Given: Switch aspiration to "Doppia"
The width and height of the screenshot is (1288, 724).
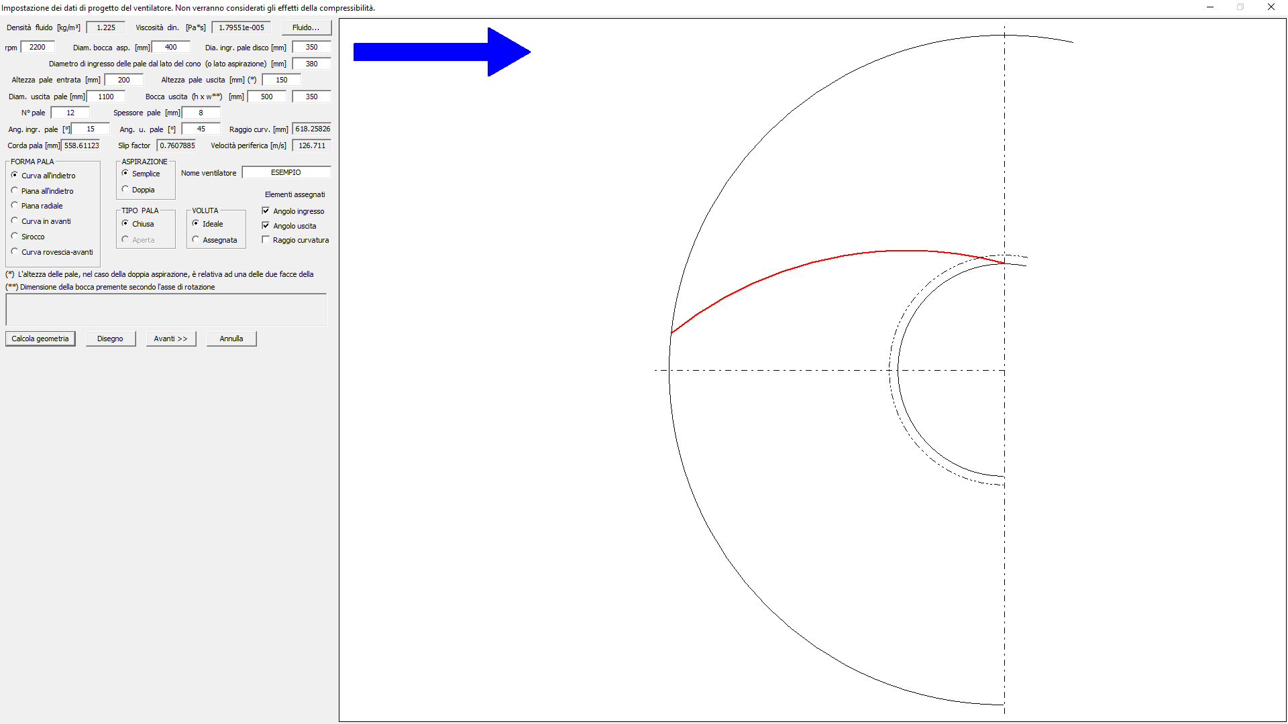Looking at the screenshot, I should [x=125, y=189].
